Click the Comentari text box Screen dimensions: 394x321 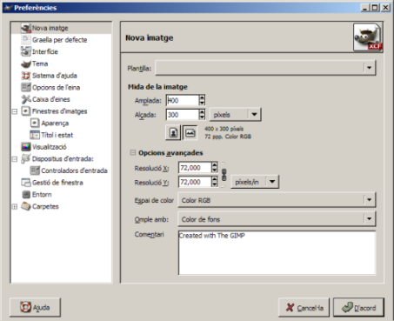pos(277,252)
